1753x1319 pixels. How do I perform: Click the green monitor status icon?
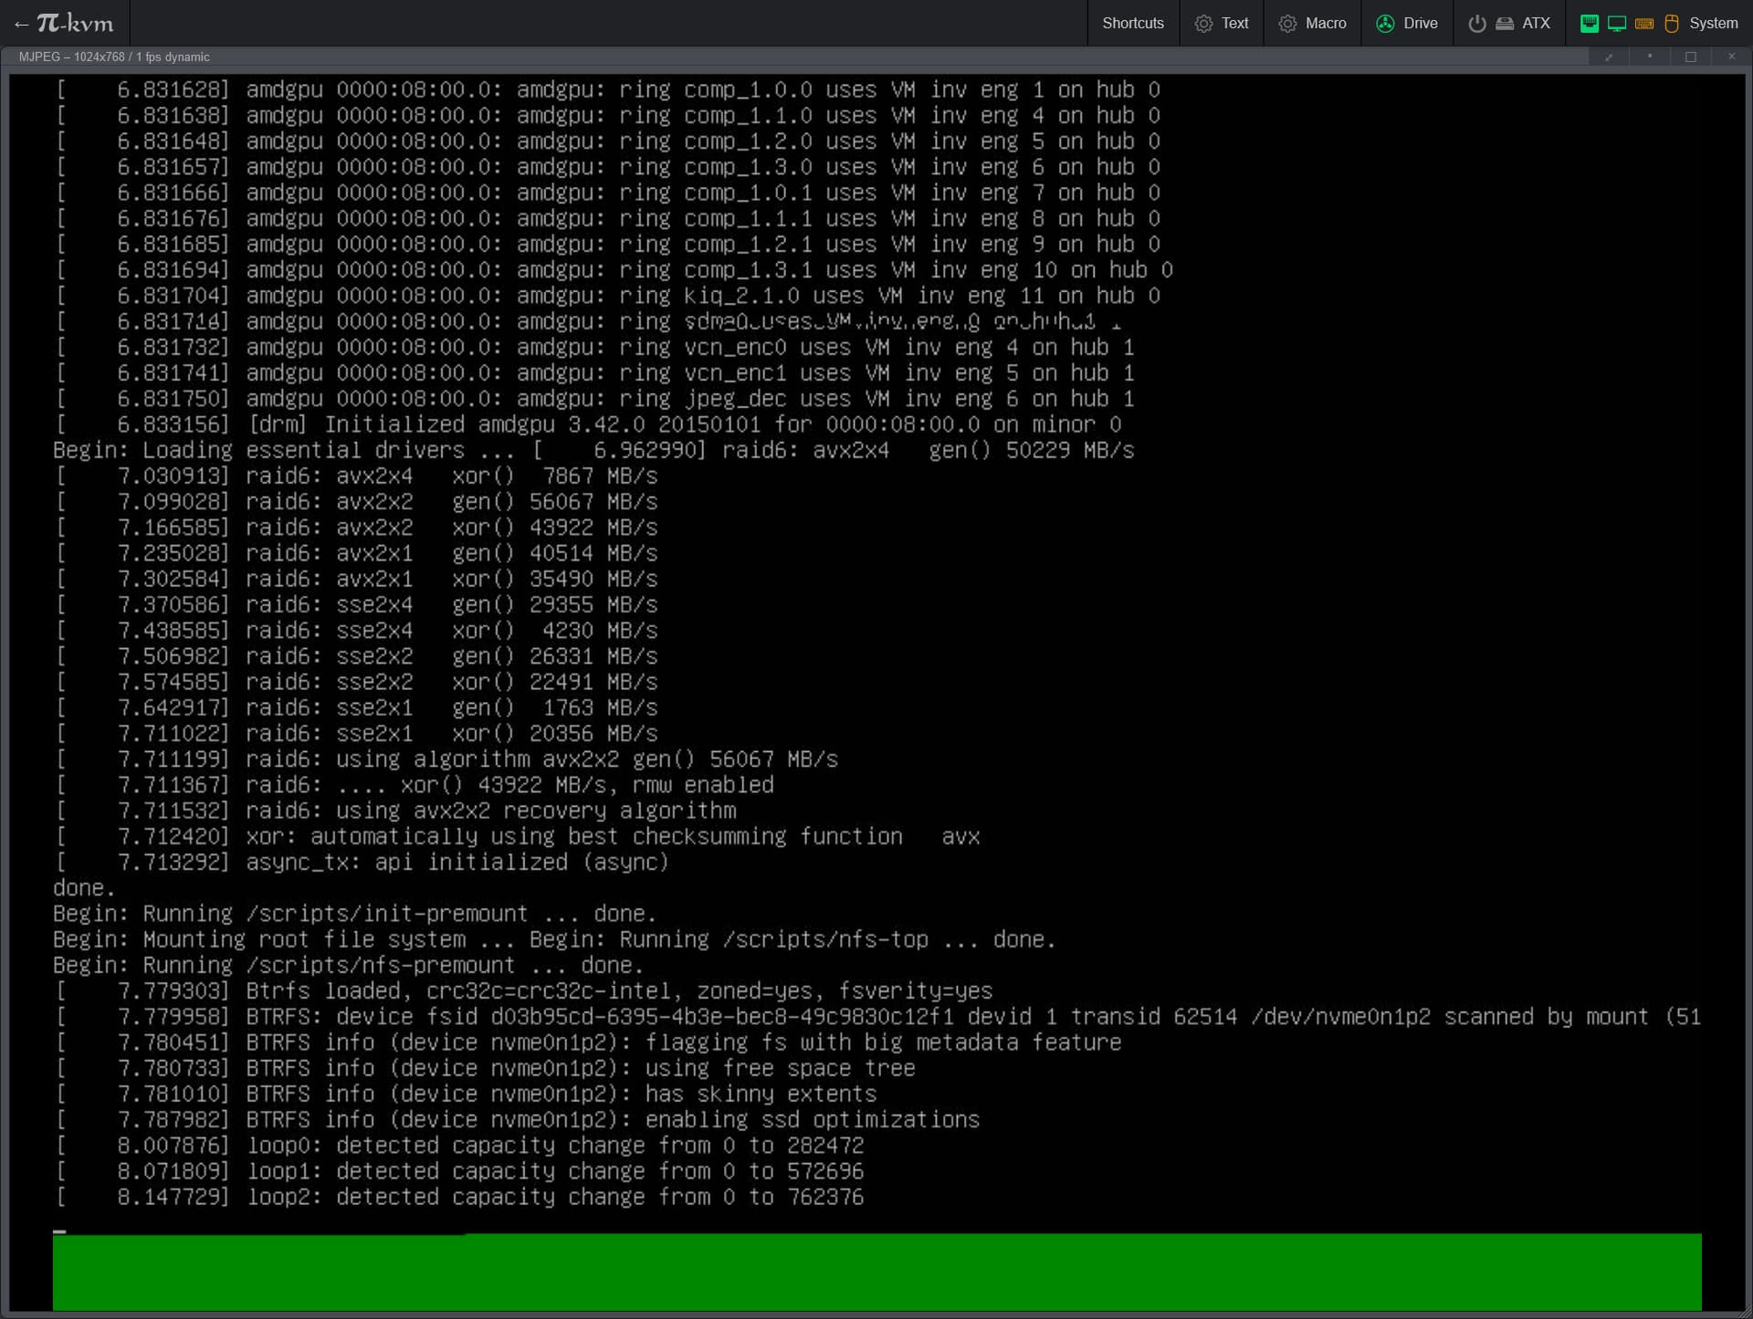[x=1616, y=24]
